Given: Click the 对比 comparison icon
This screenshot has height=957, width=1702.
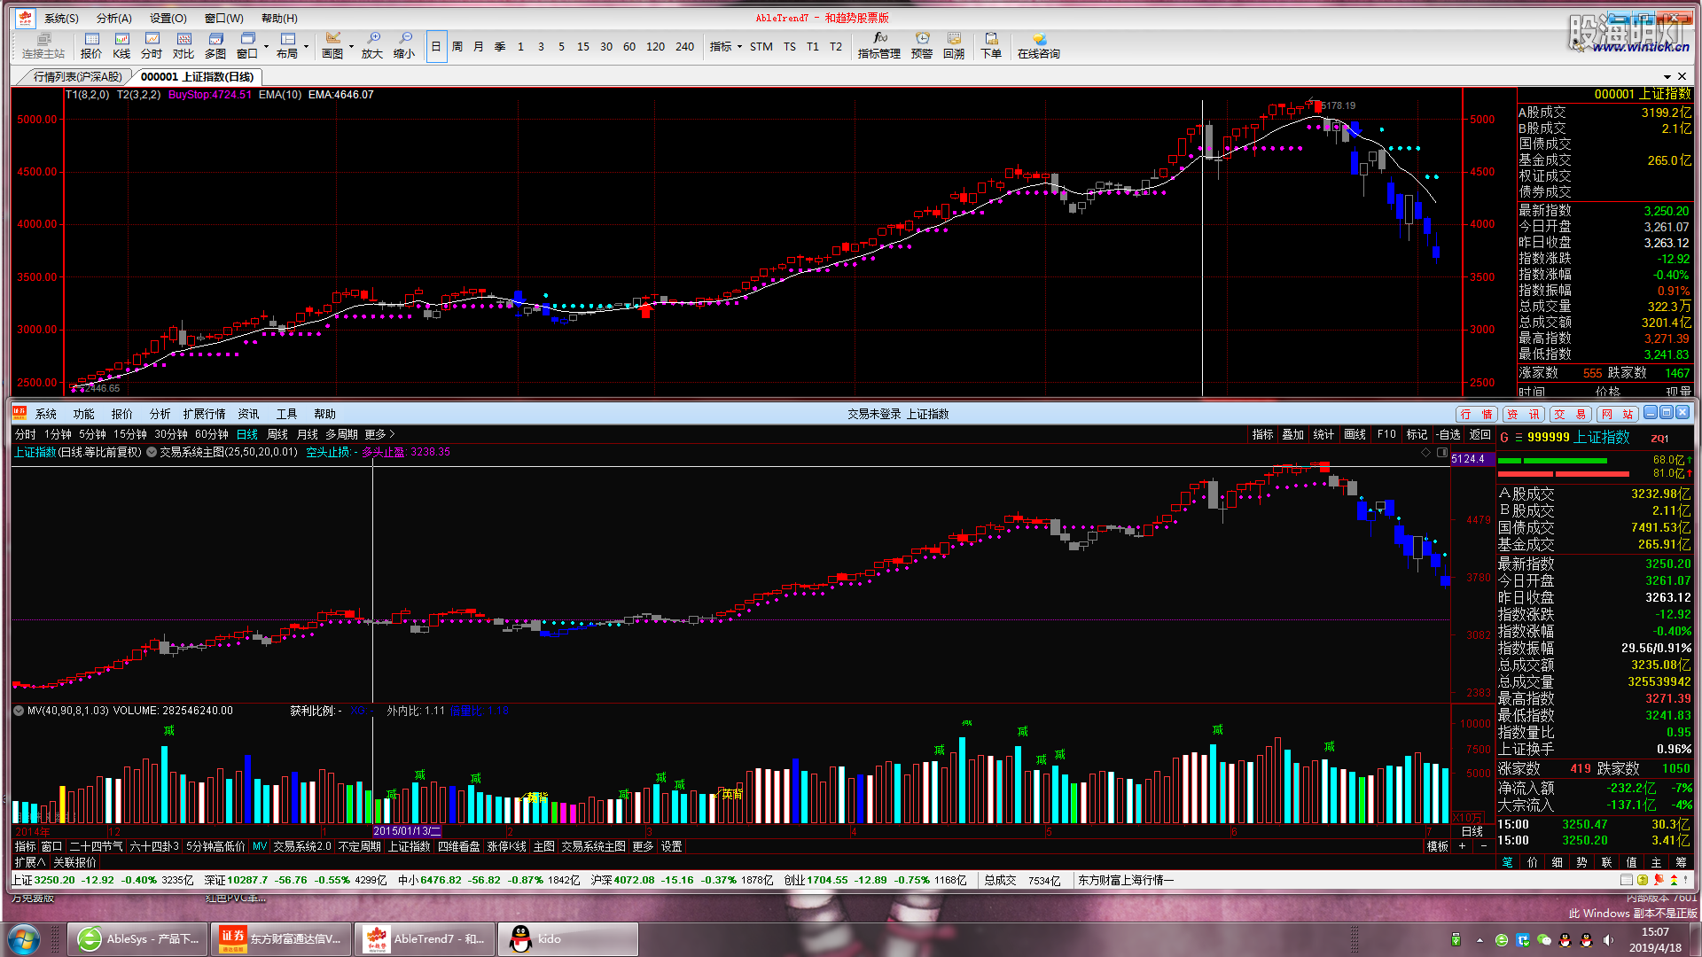Looking at the screenshot, I should pyautogui.click(x=183, y=45).
